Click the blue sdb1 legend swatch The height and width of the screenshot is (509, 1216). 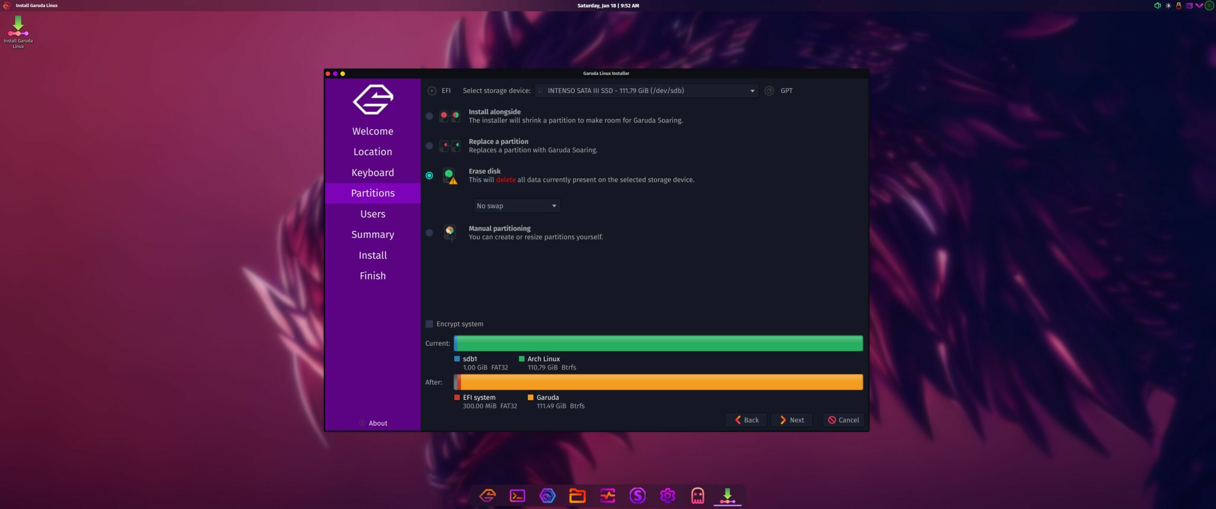[x=457, y=359]
